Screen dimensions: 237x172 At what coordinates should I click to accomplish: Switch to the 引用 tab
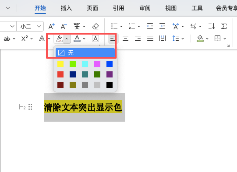pos(119,8)
